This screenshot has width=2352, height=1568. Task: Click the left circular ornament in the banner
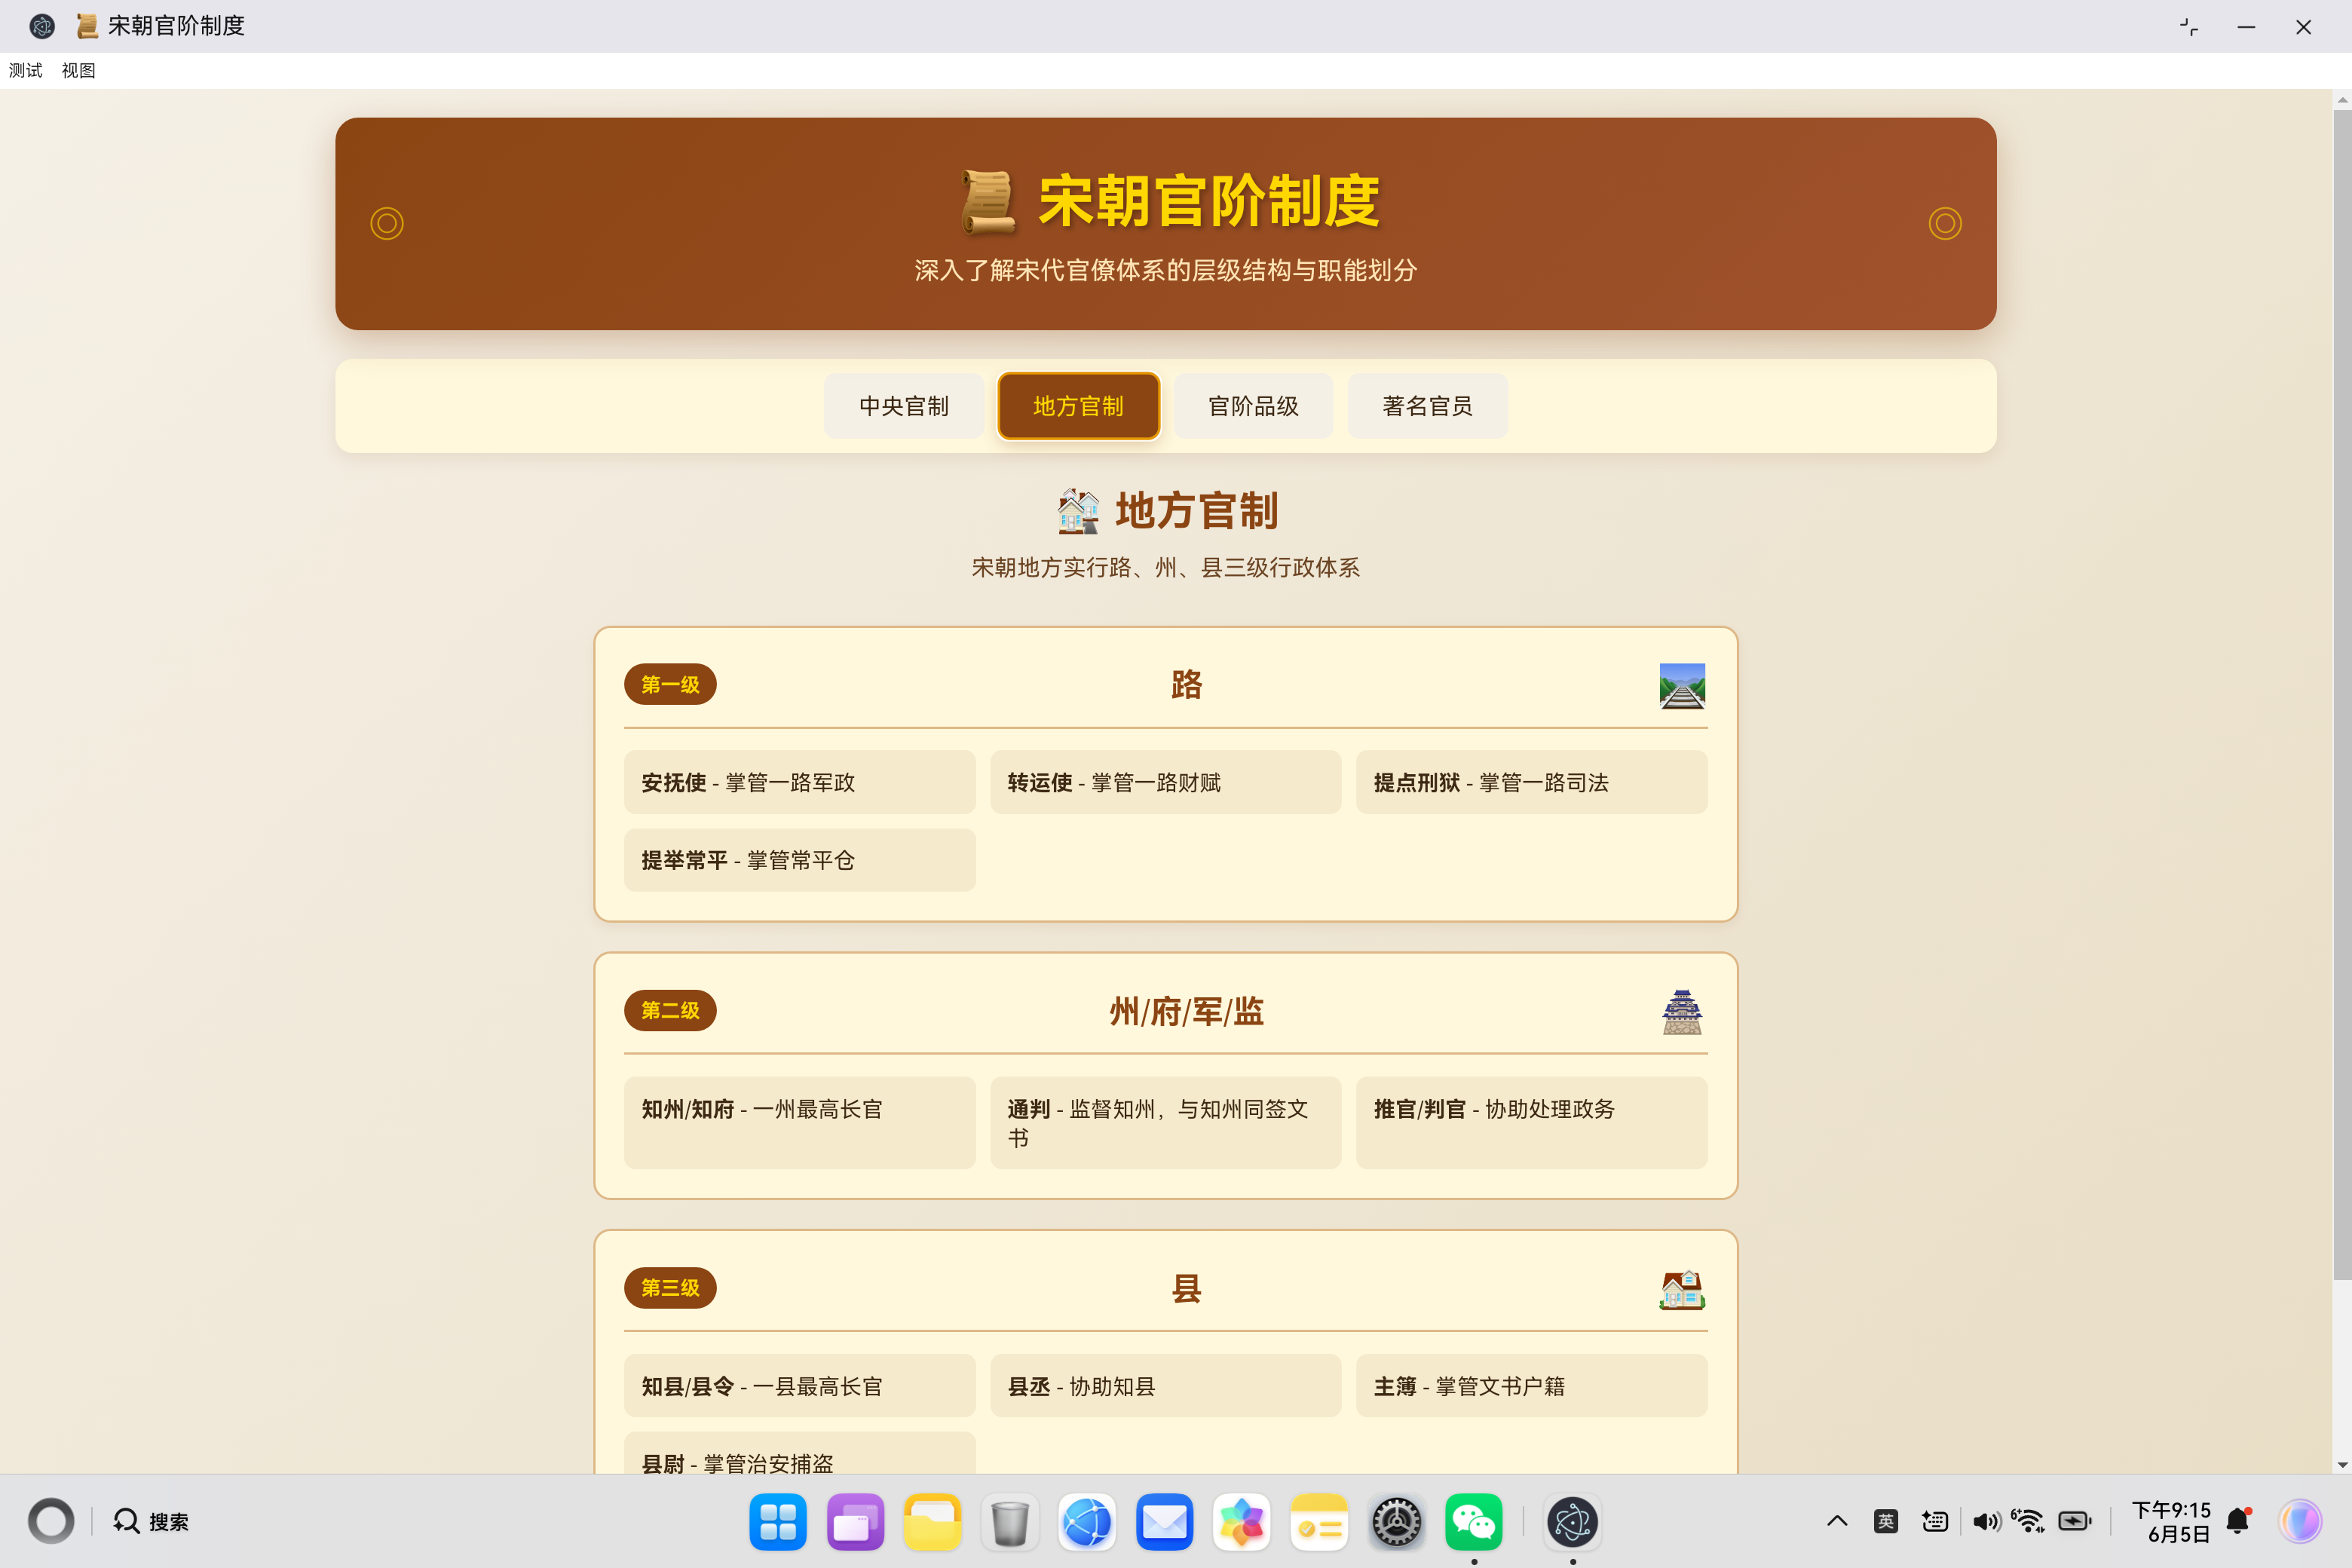pyautogui.click(x=387, y=223)
